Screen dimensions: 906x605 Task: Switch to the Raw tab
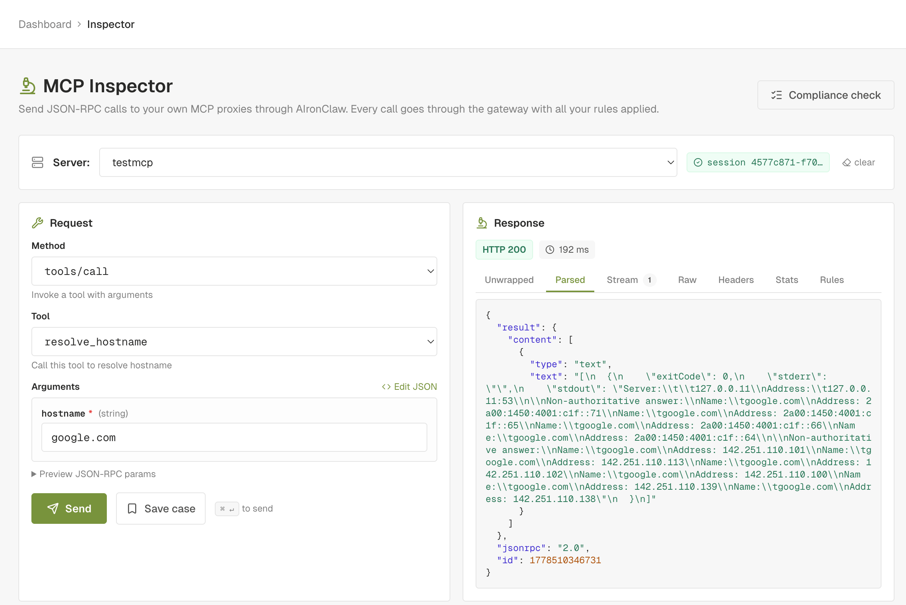687,280
